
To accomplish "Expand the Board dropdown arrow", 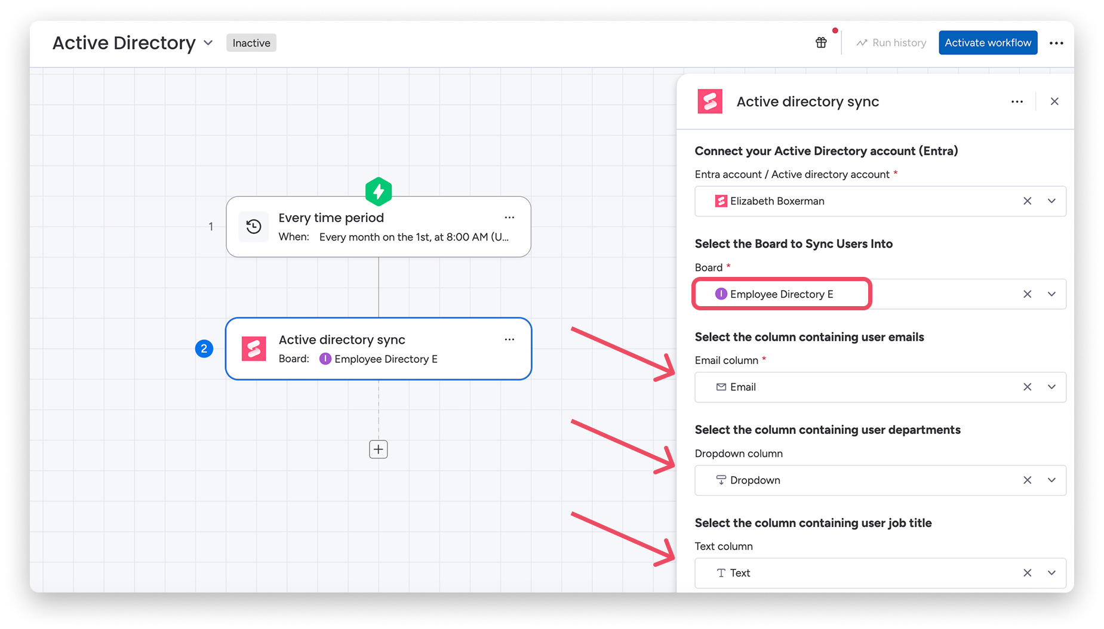I will pos(1051,294).
